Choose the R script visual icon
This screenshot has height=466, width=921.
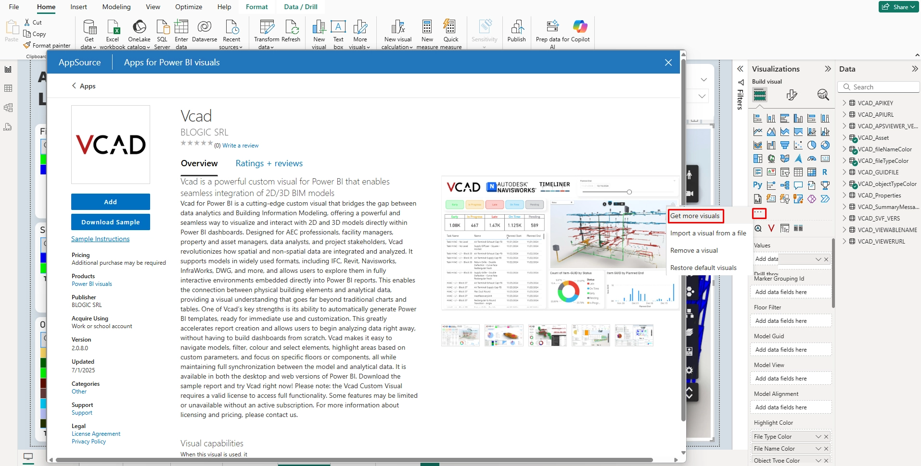(x=825, y=172)
